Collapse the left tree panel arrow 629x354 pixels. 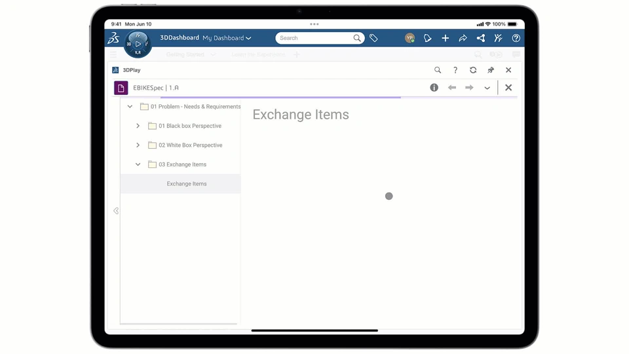[x=116, y=210]
